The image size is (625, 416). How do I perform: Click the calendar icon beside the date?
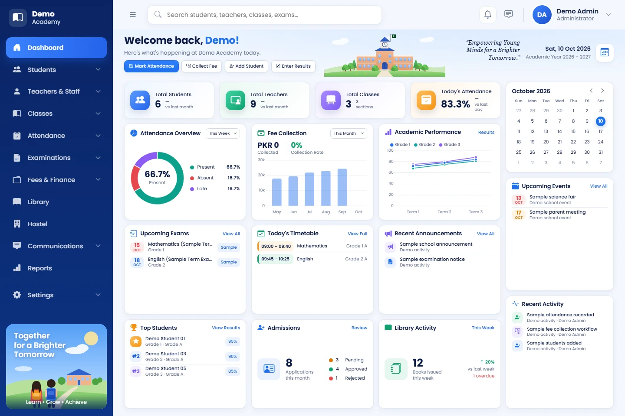(605, 53)
